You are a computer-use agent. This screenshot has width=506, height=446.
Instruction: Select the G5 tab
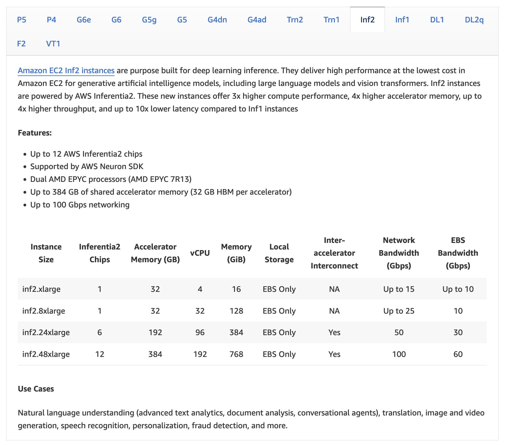click(182, 20)
